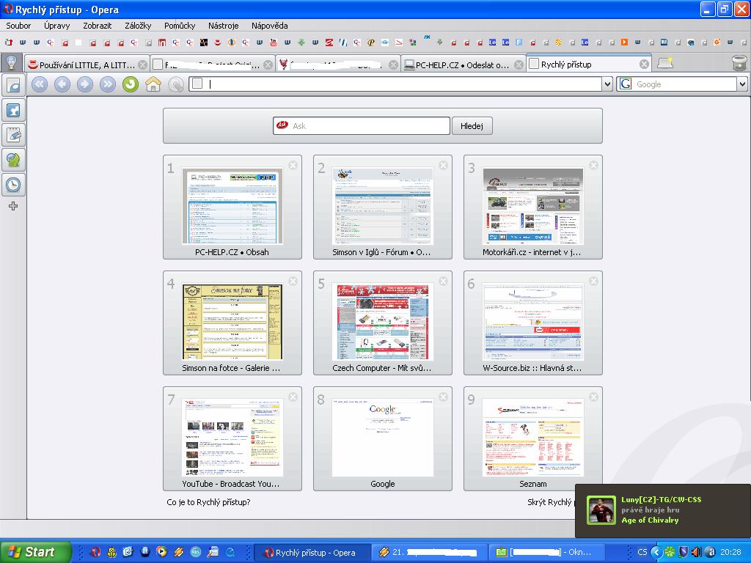751x563 pixels.
Task: Open the Nápověda menu
Action: 270,26
